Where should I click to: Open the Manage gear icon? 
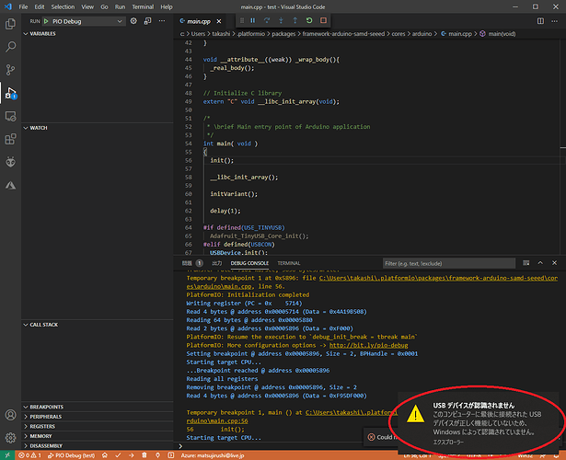point(10,438)
